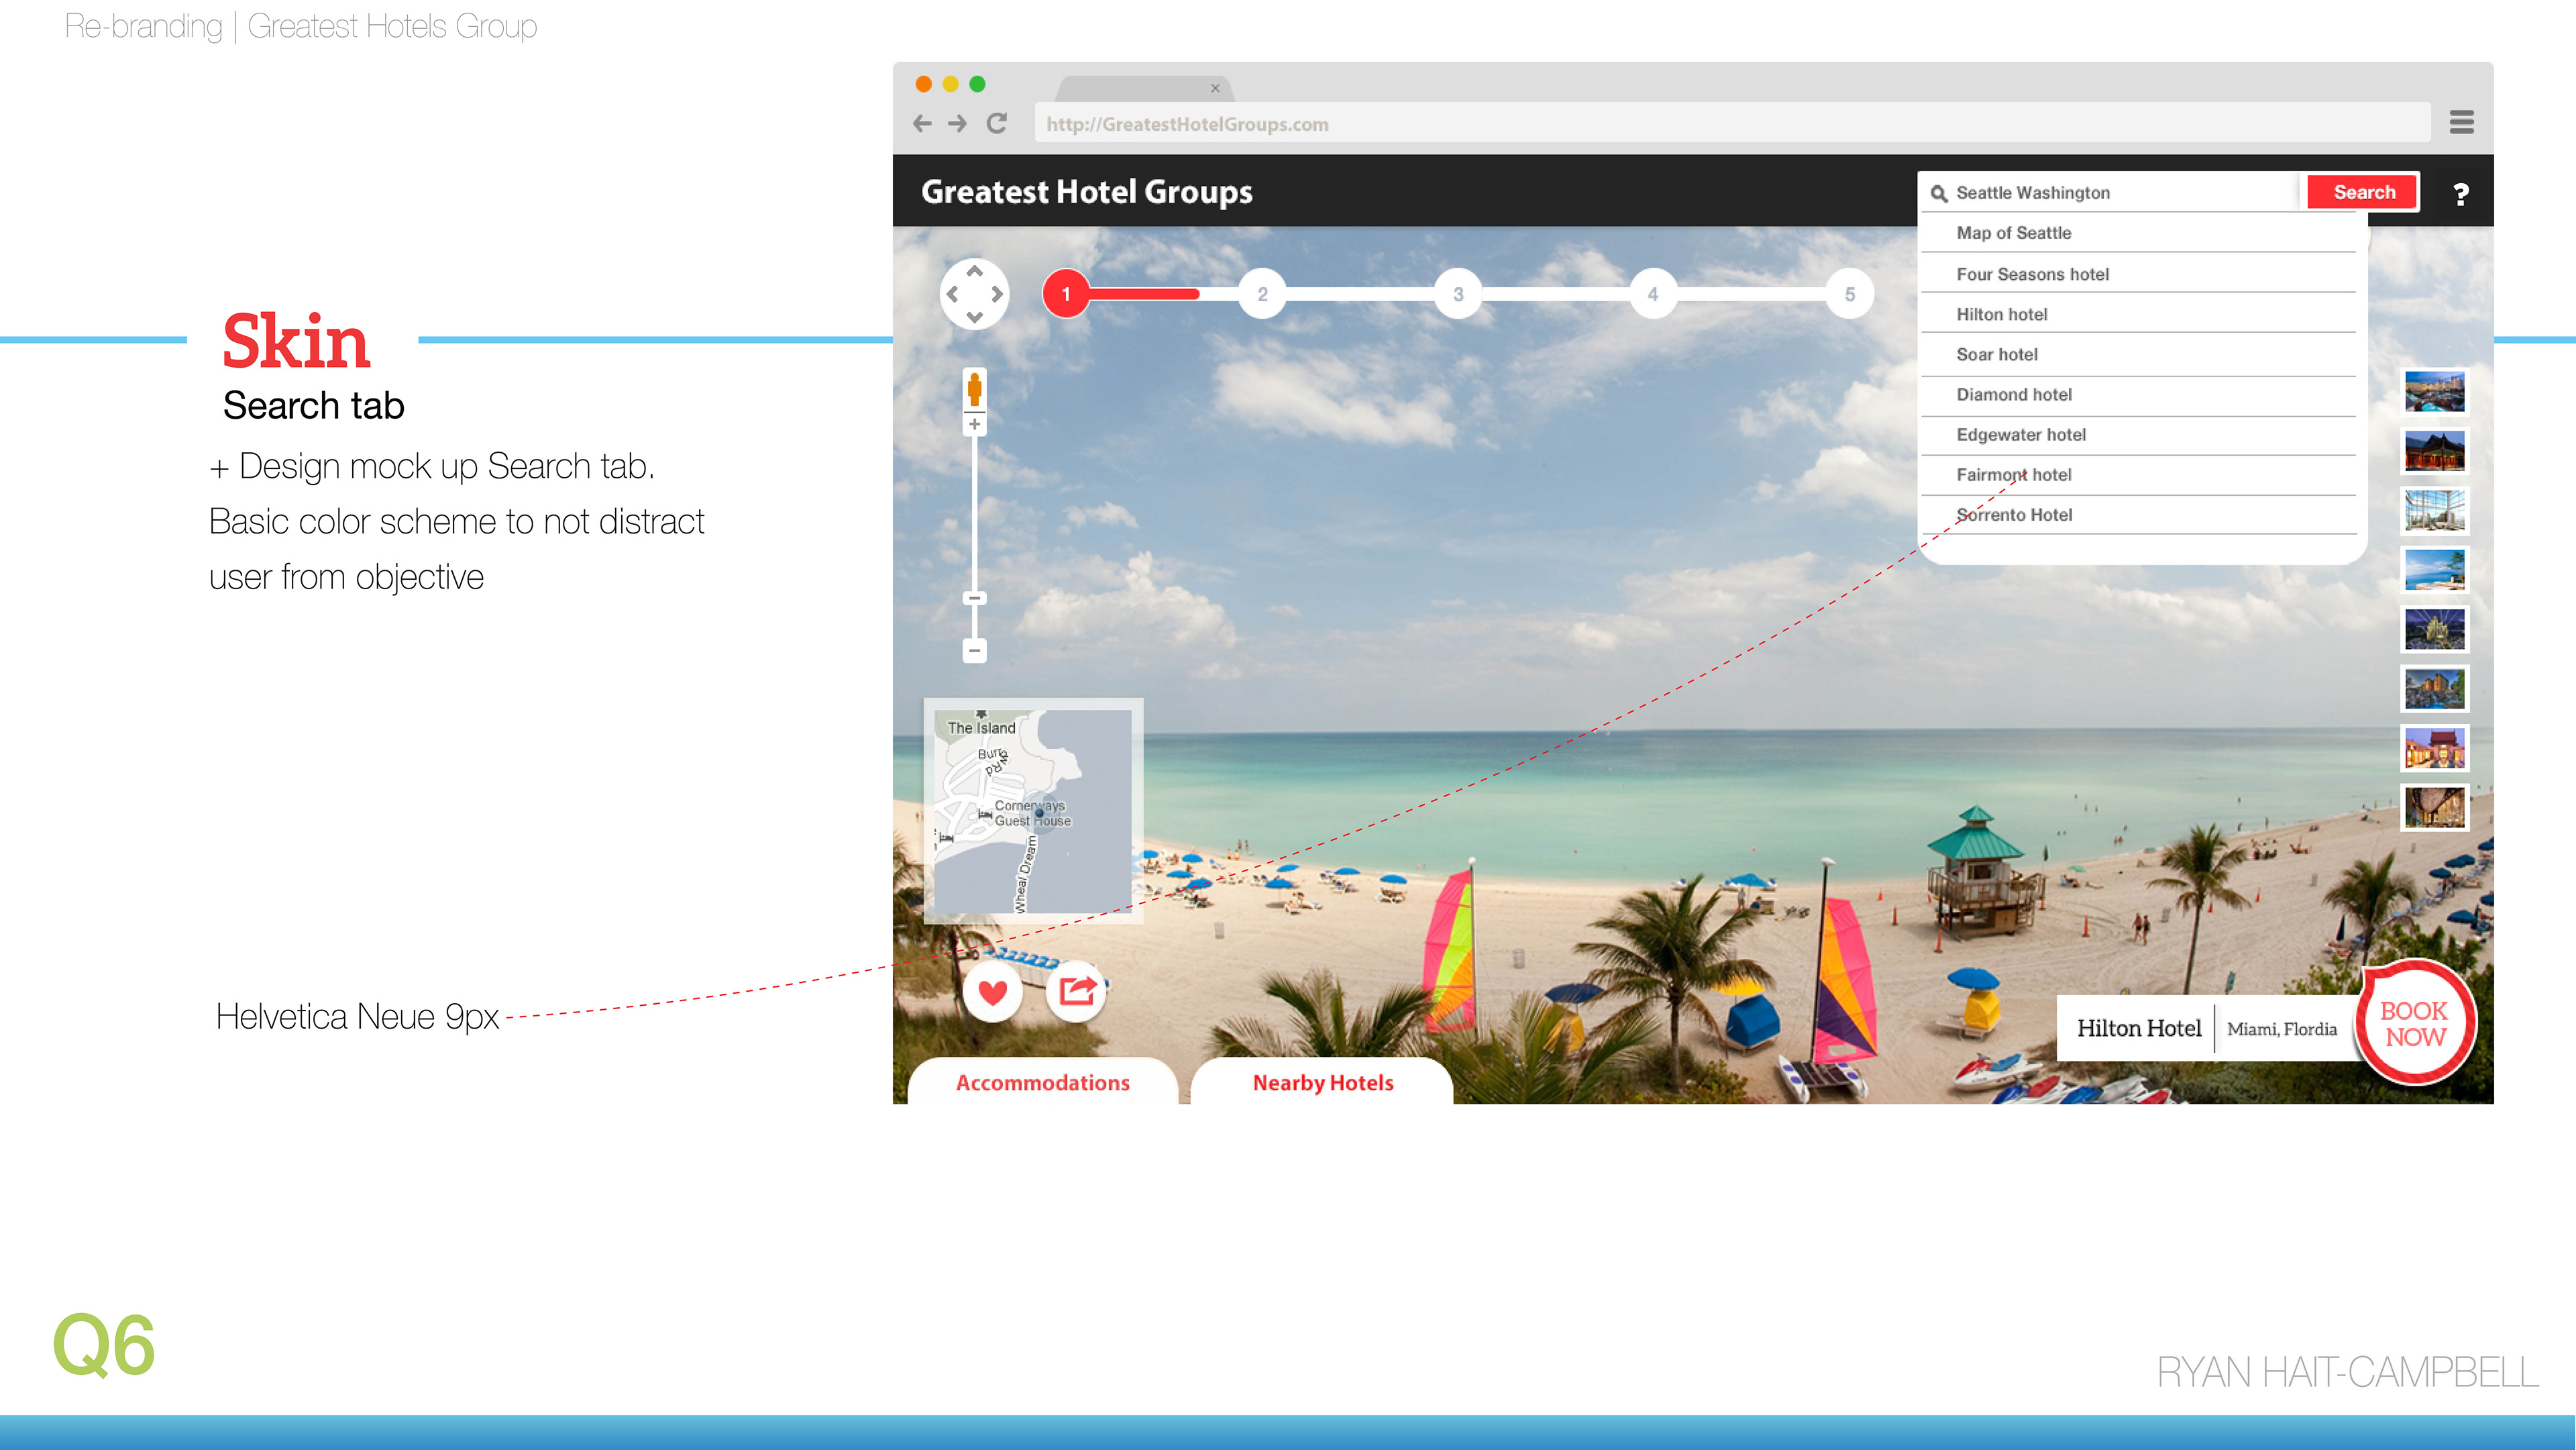Select step 5 circle on progress bar

1849,294
